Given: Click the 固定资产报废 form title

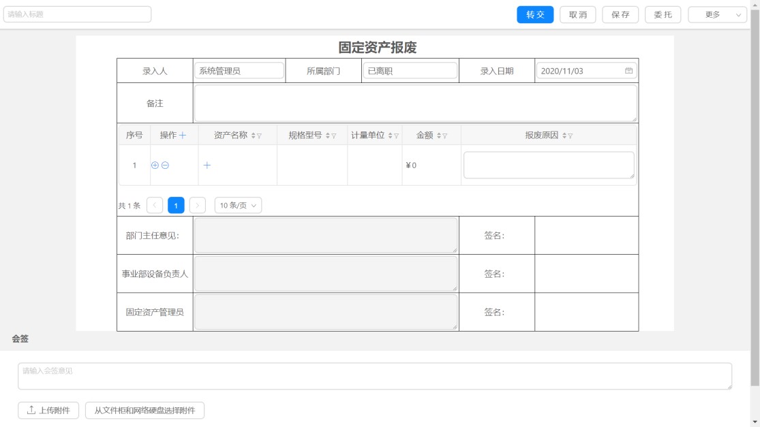Looking at the screenshot, I should click(x=378, y=48).
